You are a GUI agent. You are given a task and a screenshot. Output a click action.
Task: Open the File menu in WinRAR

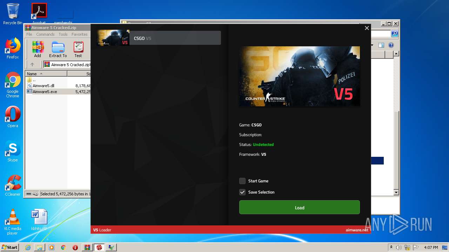point(29,34)
